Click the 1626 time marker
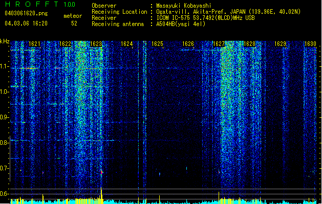This screenshot has width=322, height=204. pyautogui.click(x=188, y=44)
